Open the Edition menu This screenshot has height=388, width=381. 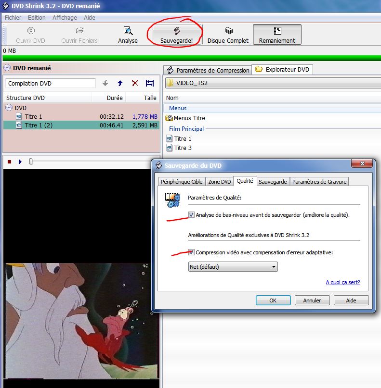[37, 18]
